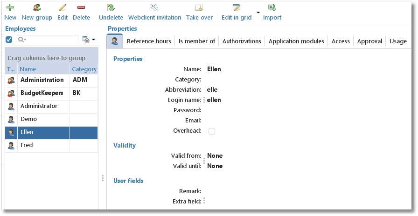Click the Name value Ellen
The height and width of the screenshot is (216, 418).
(214, 69)
